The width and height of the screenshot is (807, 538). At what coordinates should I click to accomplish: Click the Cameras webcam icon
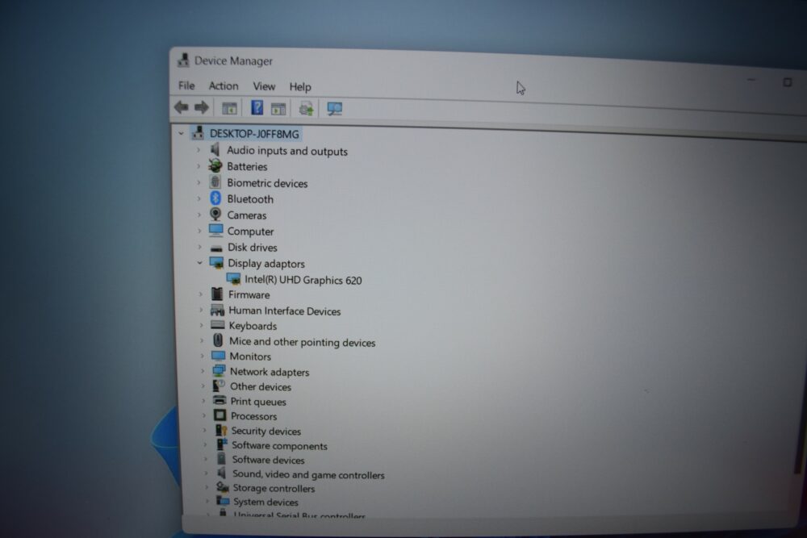pyautogui.click(x=215, y=214)
